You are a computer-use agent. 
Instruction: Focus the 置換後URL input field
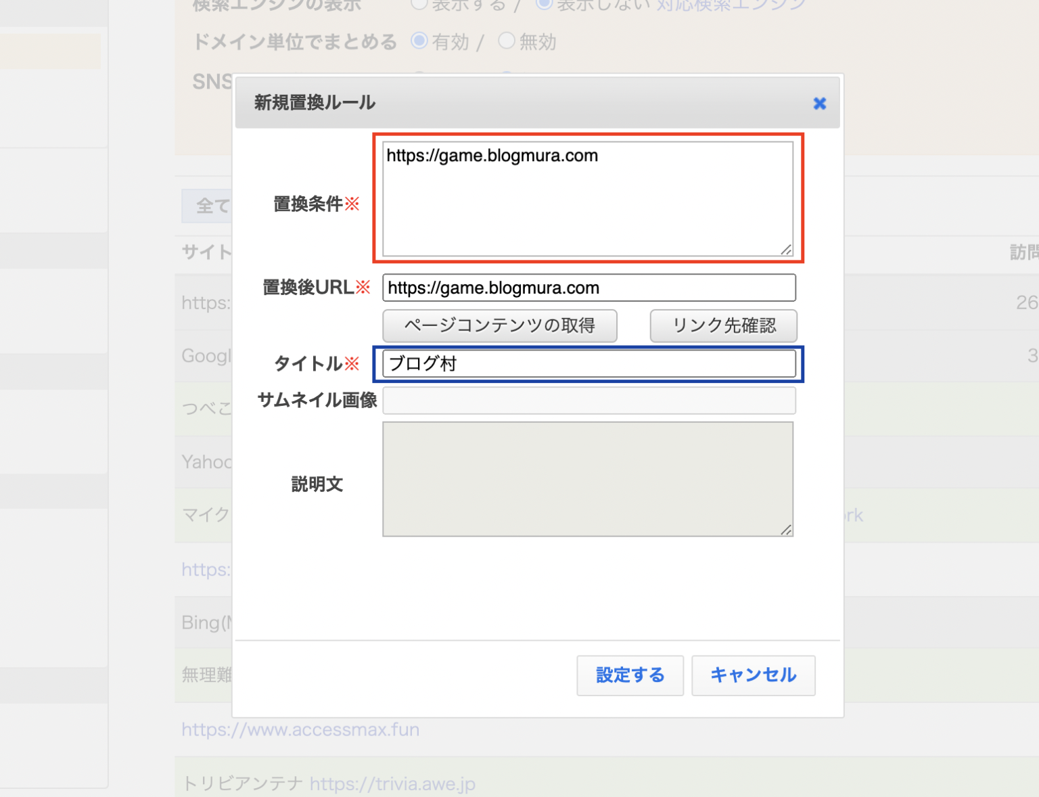[588, 288]
